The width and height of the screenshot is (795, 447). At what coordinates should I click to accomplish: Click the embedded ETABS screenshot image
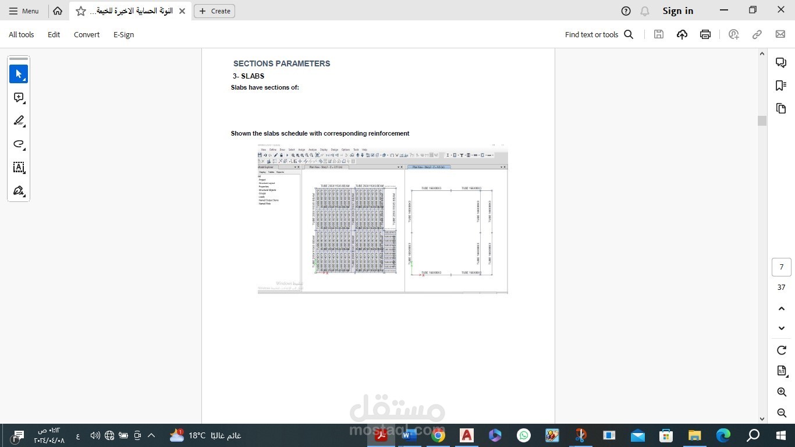pyautogui.click(x=382, y=218)
